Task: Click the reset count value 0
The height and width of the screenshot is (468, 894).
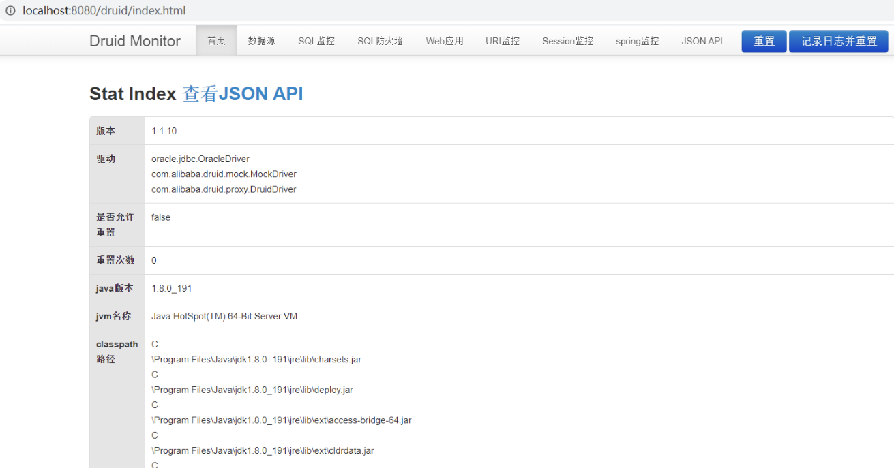Action: (154, 260)
